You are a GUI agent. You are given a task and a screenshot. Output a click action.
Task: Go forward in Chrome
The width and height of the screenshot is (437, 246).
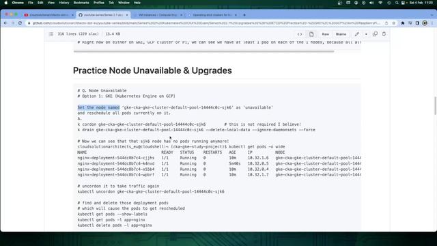13,23
